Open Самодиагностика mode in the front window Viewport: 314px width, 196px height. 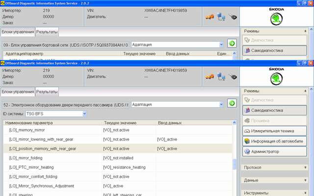[275, 110]
